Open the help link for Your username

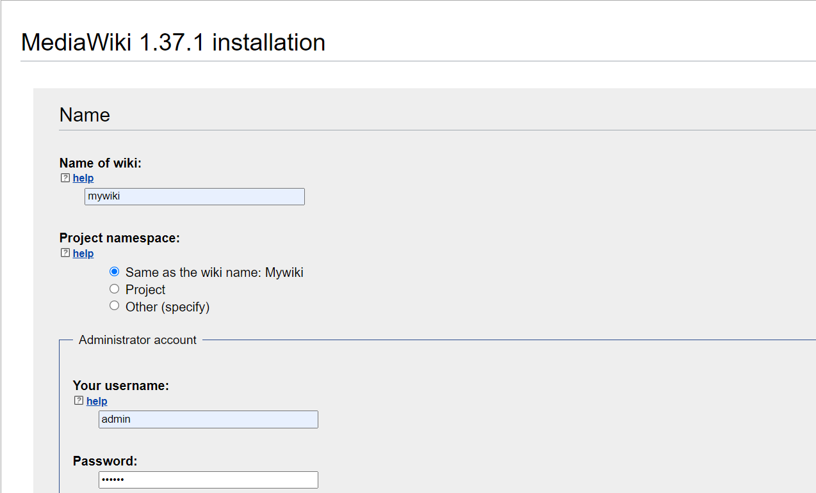coord(97,401)
